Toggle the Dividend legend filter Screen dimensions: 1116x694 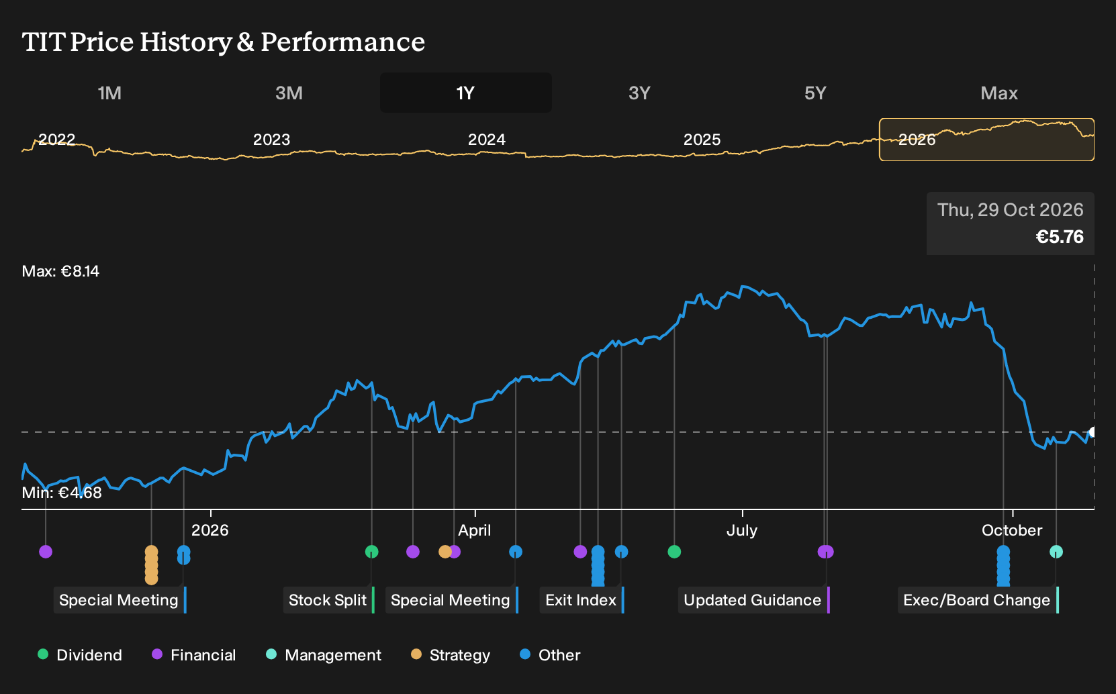tap(80, 655)
